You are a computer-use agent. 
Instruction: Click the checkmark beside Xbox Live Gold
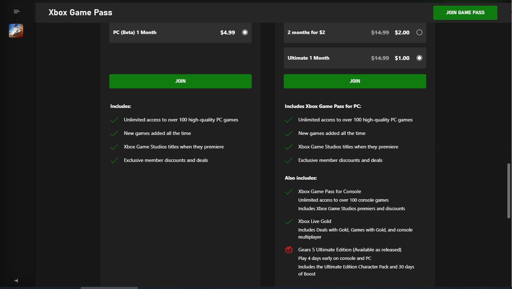tap(289, 222)
